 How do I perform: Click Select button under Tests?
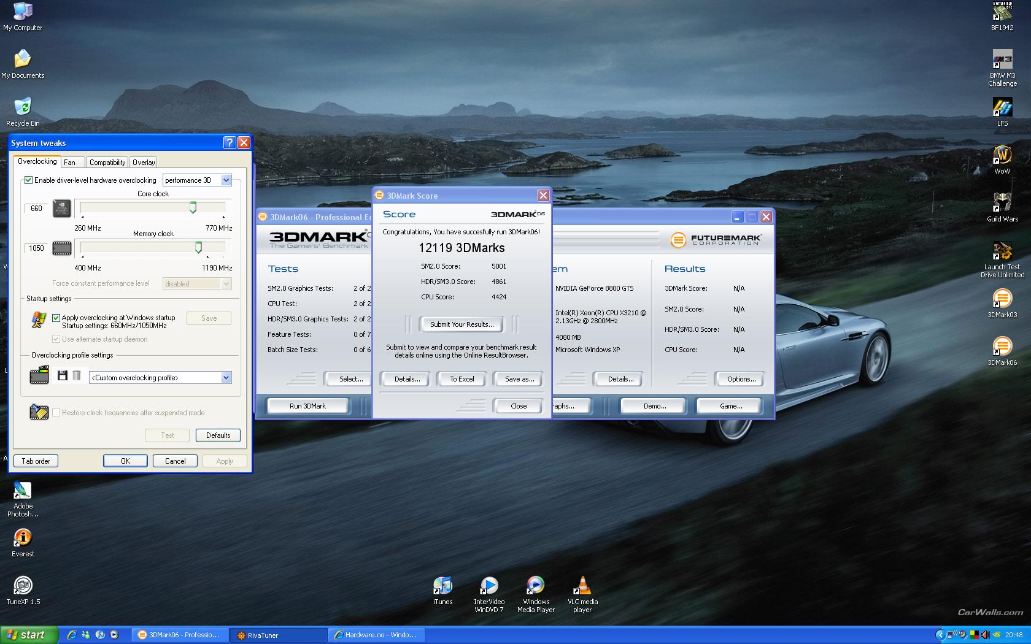coord(348,379)
